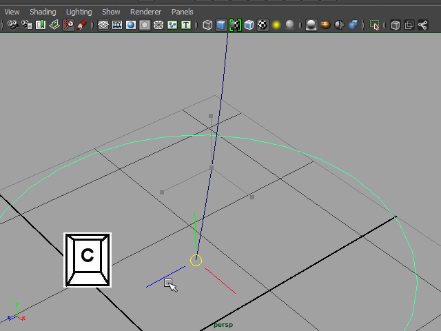Image resolution: width=441 pixels, height=331 pixels.
Task: Open the camera Bookmarks icon
Action: click(41, 25)
